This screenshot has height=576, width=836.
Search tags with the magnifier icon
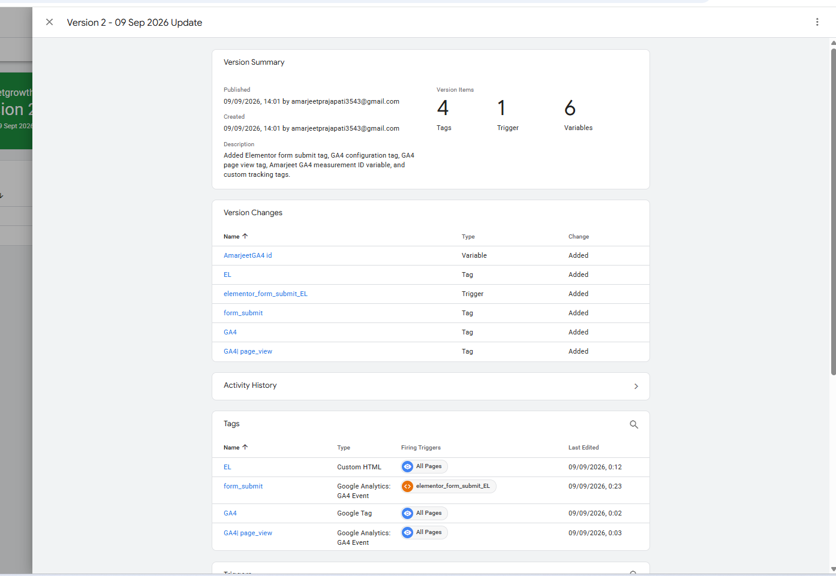point(634,424)
